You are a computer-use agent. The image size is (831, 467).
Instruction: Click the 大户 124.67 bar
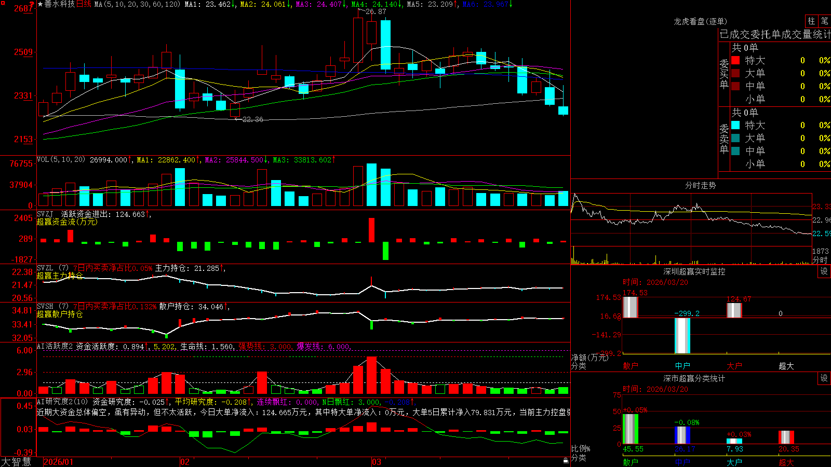[x=734, y=310]
